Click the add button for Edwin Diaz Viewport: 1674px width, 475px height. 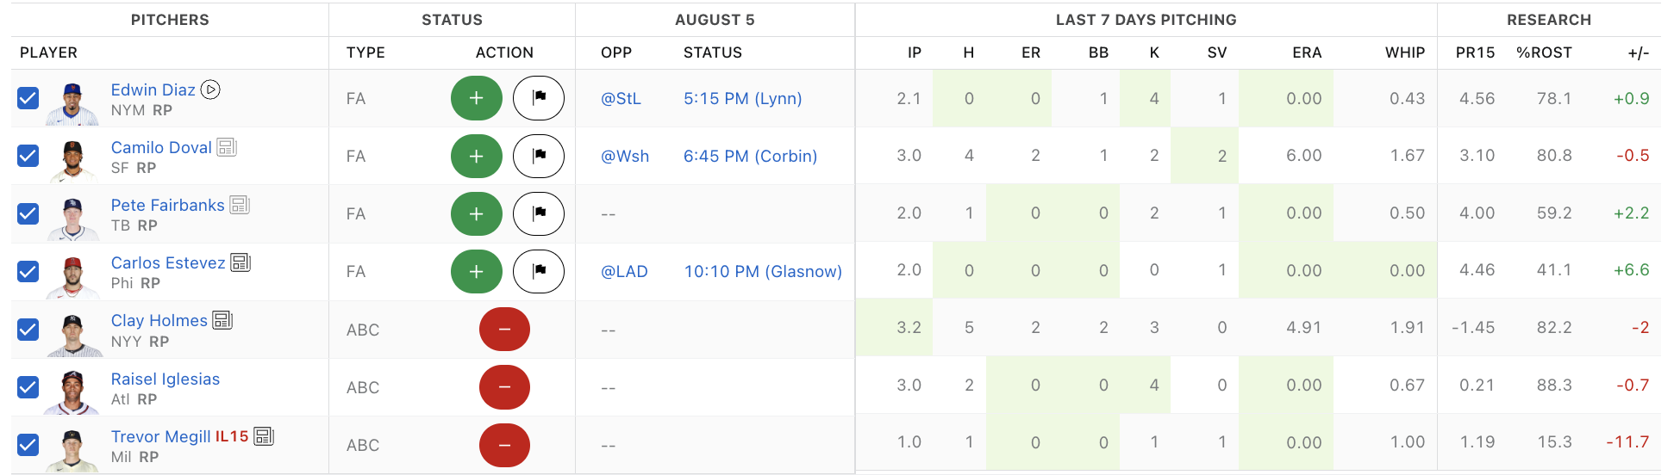point(476,98)
